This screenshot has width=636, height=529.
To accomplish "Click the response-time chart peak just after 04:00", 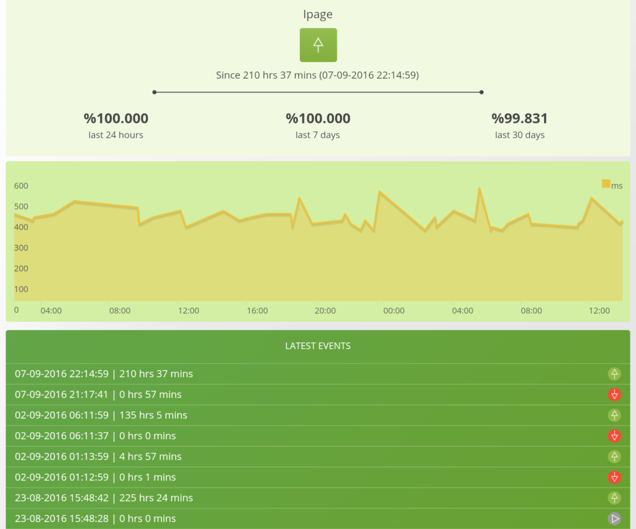I will tap(479, 189).
